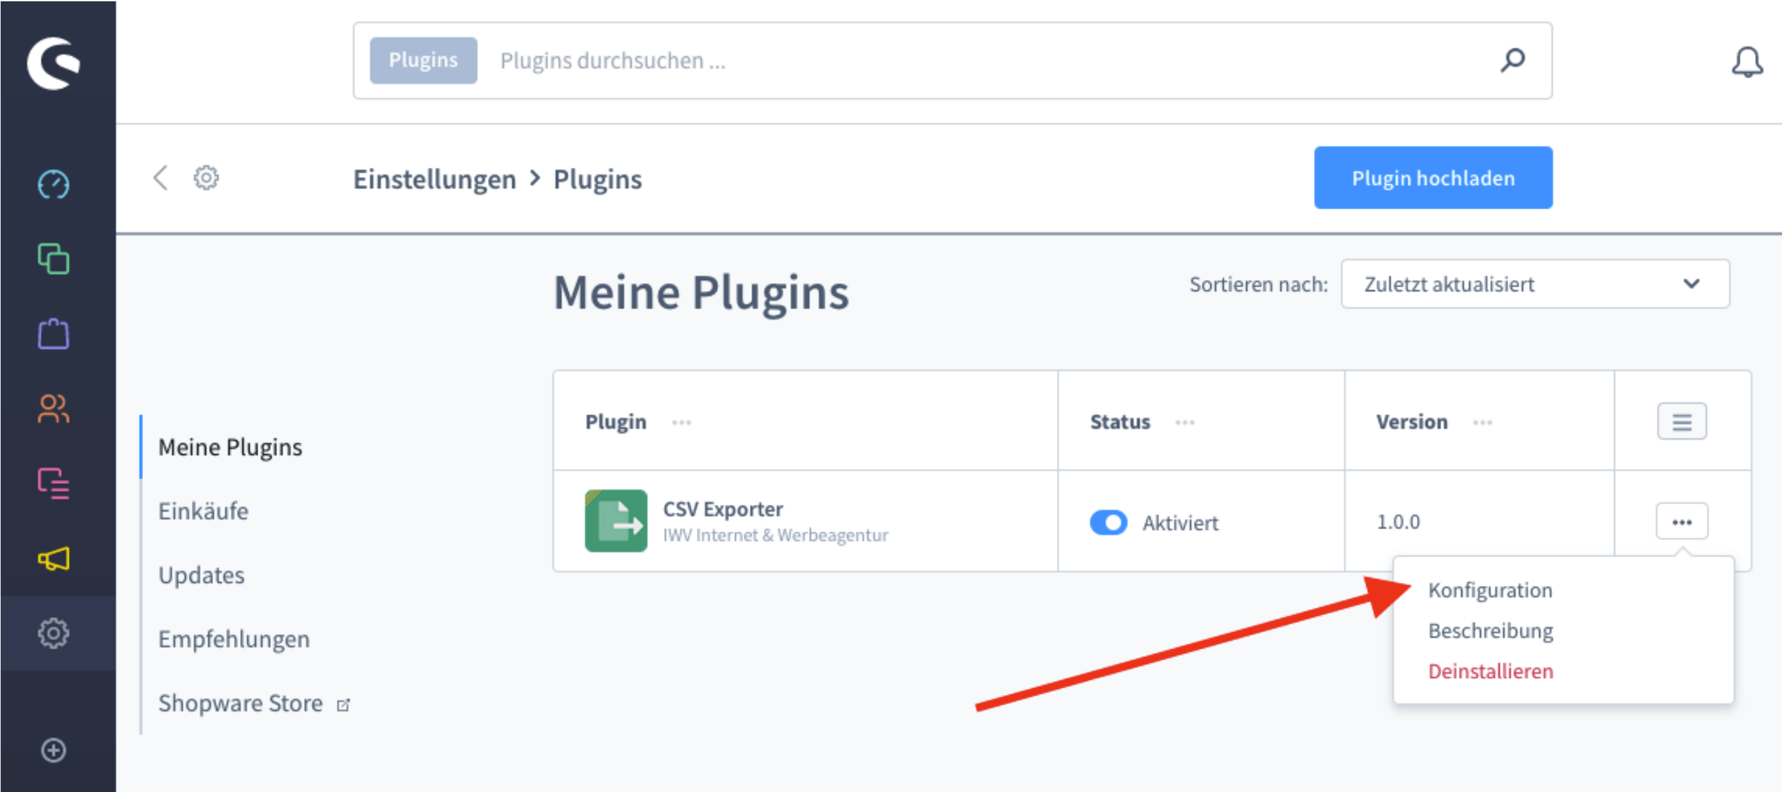1786x792 pixels.
Task: Click the Plugins durchsuchen search field
Action: coord(970,61)
